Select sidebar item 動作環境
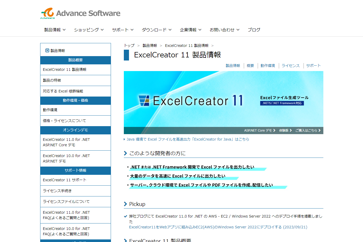Viewport: 363px width, 242px height. [x=75, y=110]
